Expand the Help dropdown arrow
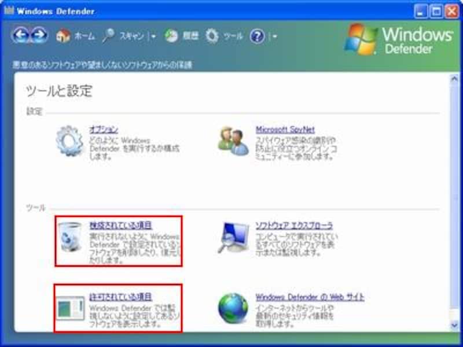This screenshot has height=347, width=463. (274, 36)
